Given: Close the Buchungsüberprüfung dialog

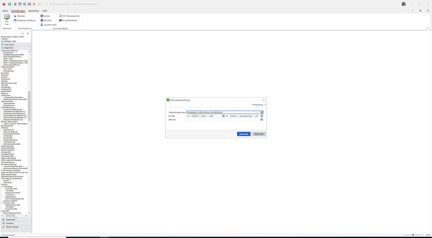Looking at the screenshot, I should tap(264, 100).
